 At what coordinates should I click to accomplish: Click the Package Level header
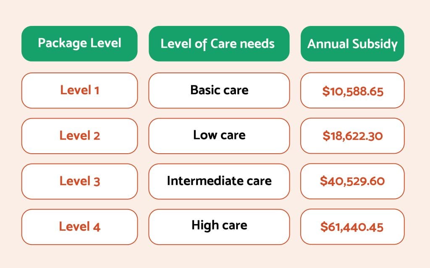click(x=79, y=44)
